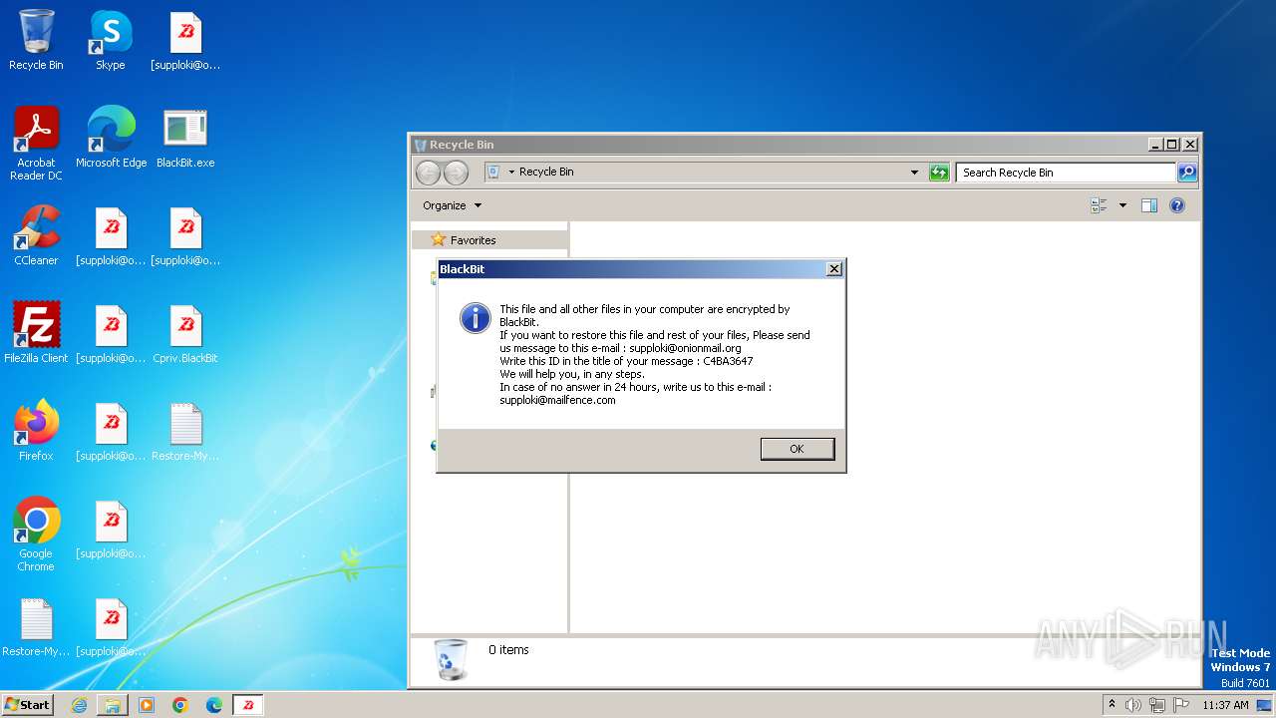The width and height of the screenshot is (1276, 718).
Task: Select the Restore-My... file below Google Chrome
Action: (x=36, y=627)
